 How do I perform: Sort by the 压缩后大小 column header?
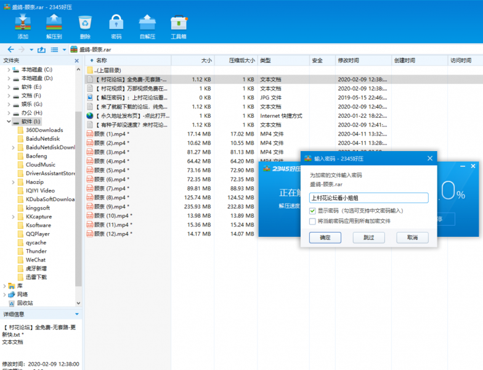[237, 60]
